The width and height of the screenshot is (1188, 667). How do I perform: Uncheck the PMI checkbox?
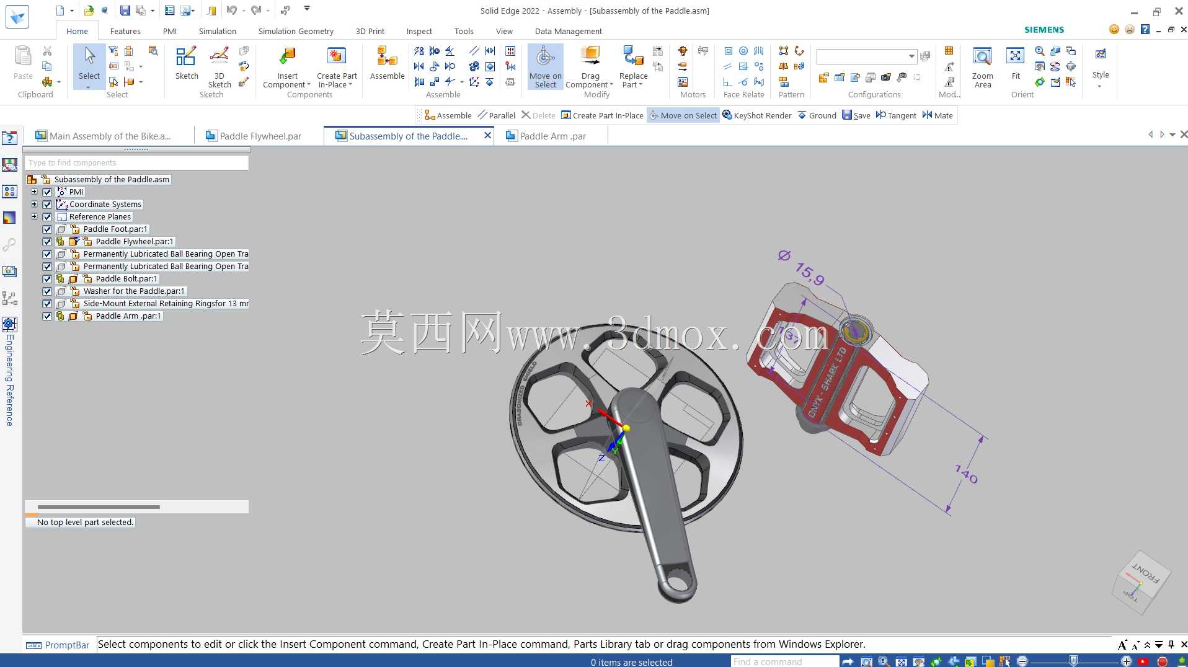47,192
